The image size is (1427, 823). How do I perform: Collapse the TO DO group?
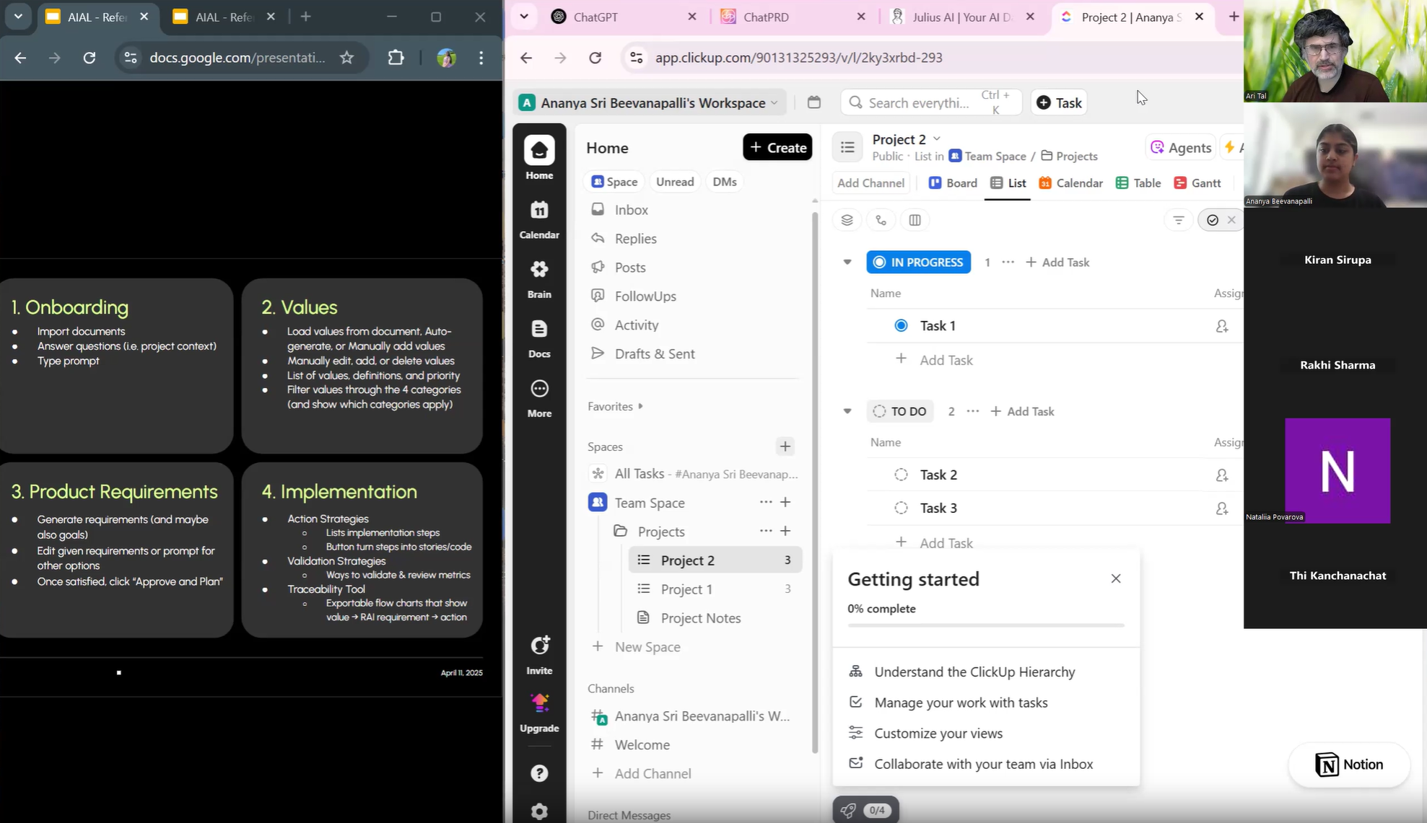pos(847,411)
